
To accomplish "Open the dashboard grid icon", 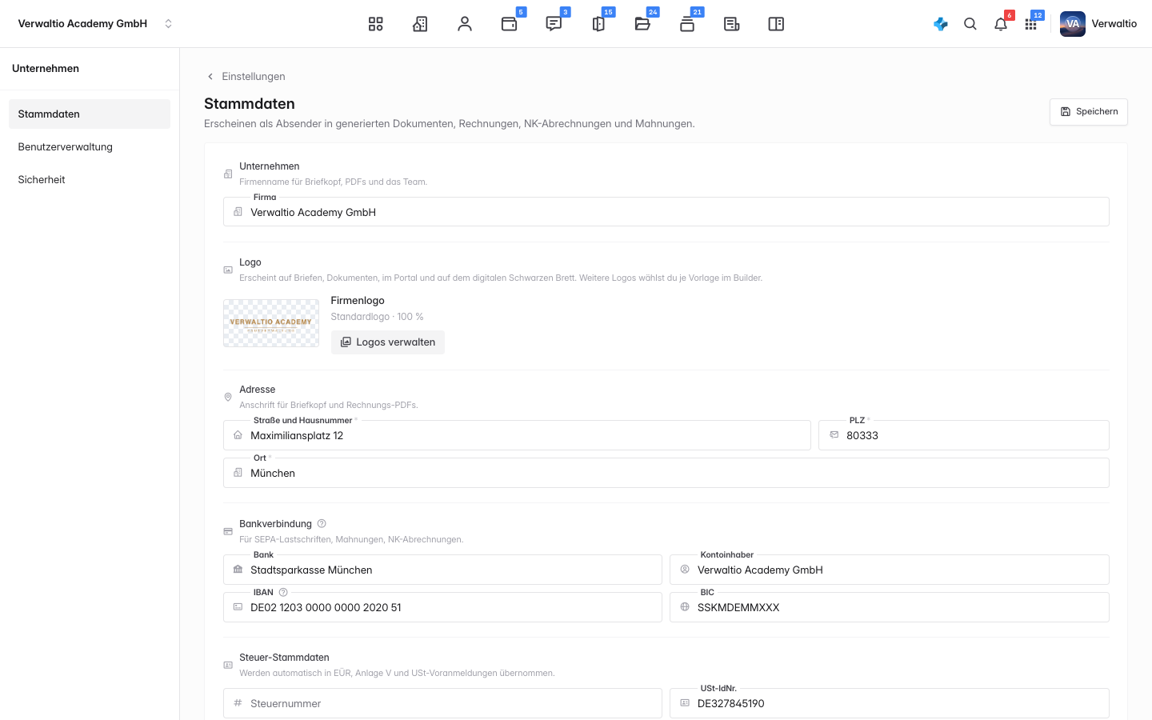I will coord(375,24).
